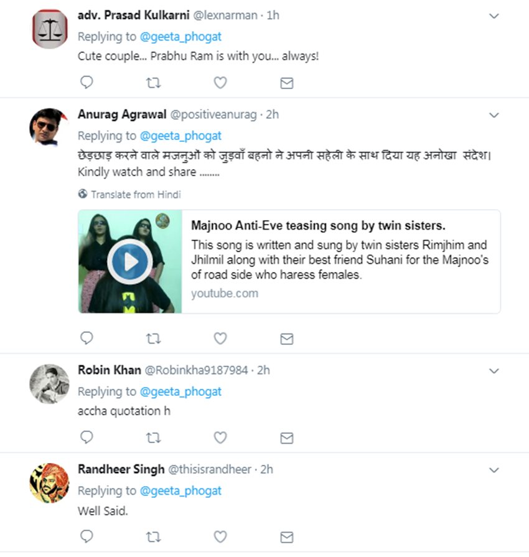Screen dimensions: 529x557
Task: Click the Majnoo Anti-Eve teasing song title
Action: click(318, 225)
